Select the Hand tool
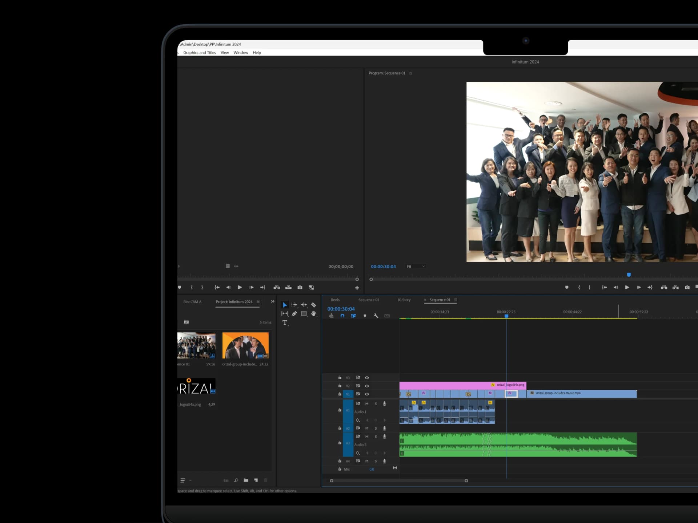Viewport: 698px width, 523px height. click(x=313, y=313)
